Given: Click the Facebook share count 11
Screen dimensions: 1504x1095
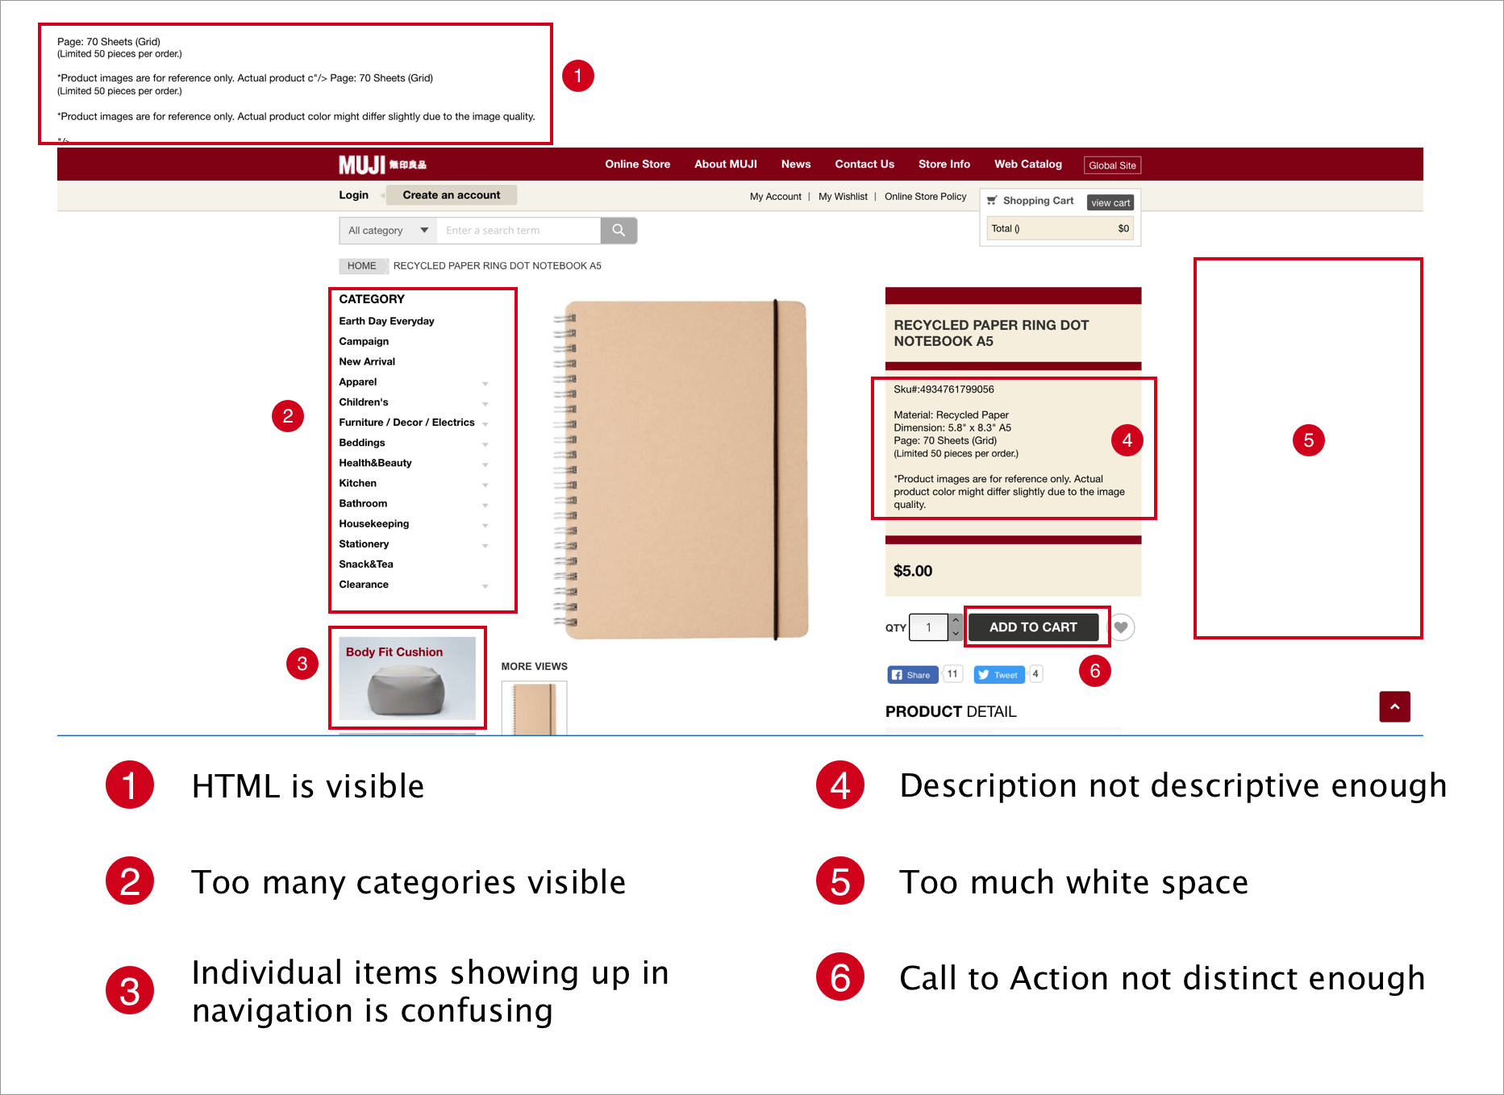Looking at the screenshot, I should 952,674.
